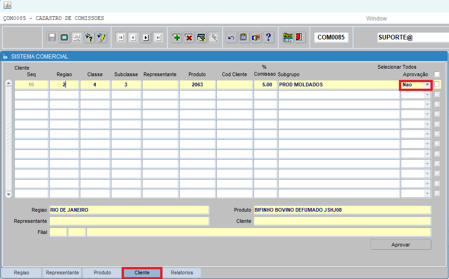This screenshot has height=279, width=449.
Task: Click the edit-with-pencil toolbar icon
Action: pyautogui.click(x=202, y=38)
